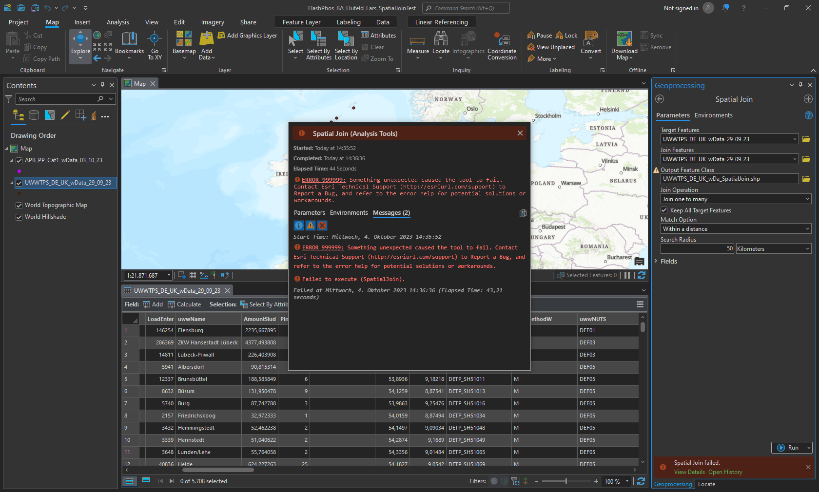This screenshot has height=492, width=819.
Task: Open the Feature Layer contextual tab
Action: 302,22
